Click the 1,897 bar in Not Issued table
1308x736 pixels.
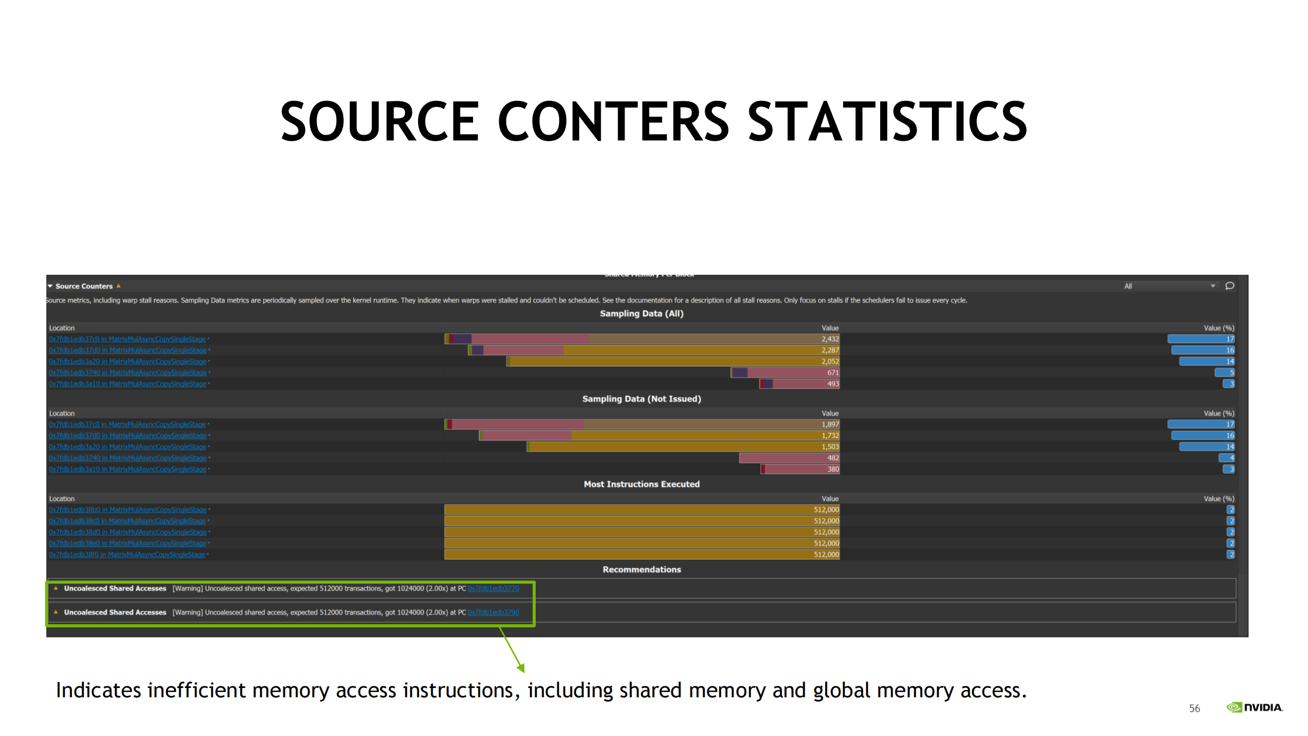click(x=641, y=424)
